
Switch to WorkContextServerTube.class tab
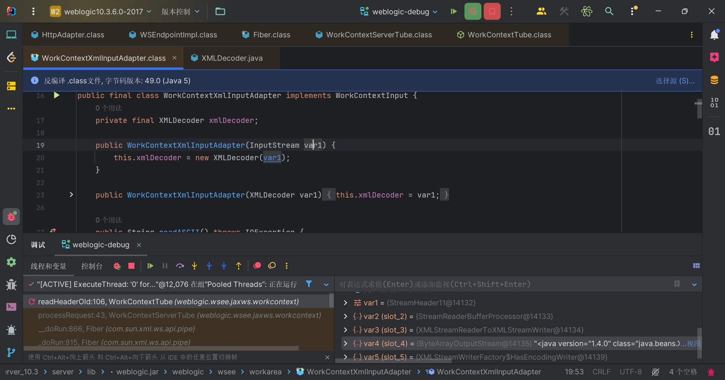point(374,35)
